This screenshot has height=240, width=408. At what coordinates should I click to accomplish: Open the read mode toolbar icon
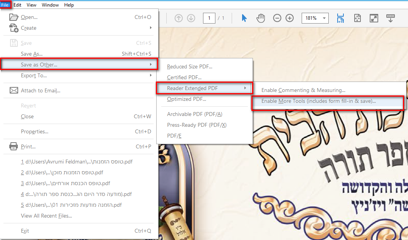(390, 18)
